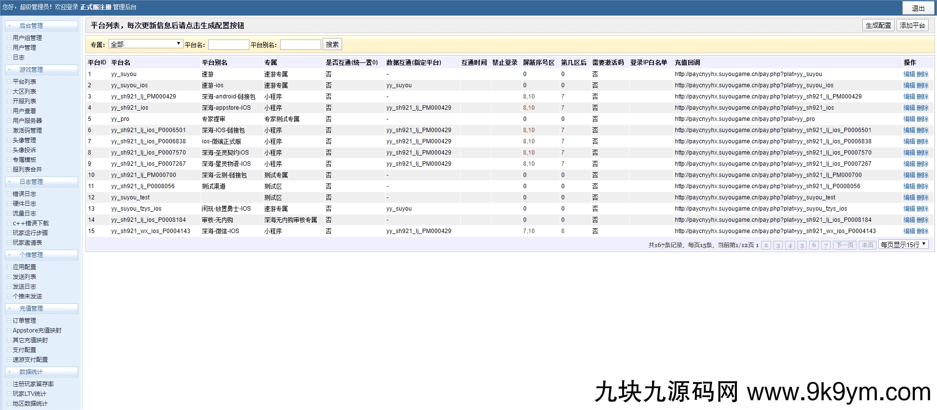Open 错误日志 in the sidebar
Screen dimensions: 937x410
[x=24, y=194]
